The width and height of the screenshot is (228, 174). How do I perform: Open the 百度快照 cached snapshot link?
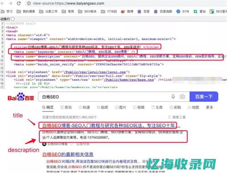pos(83,144)
